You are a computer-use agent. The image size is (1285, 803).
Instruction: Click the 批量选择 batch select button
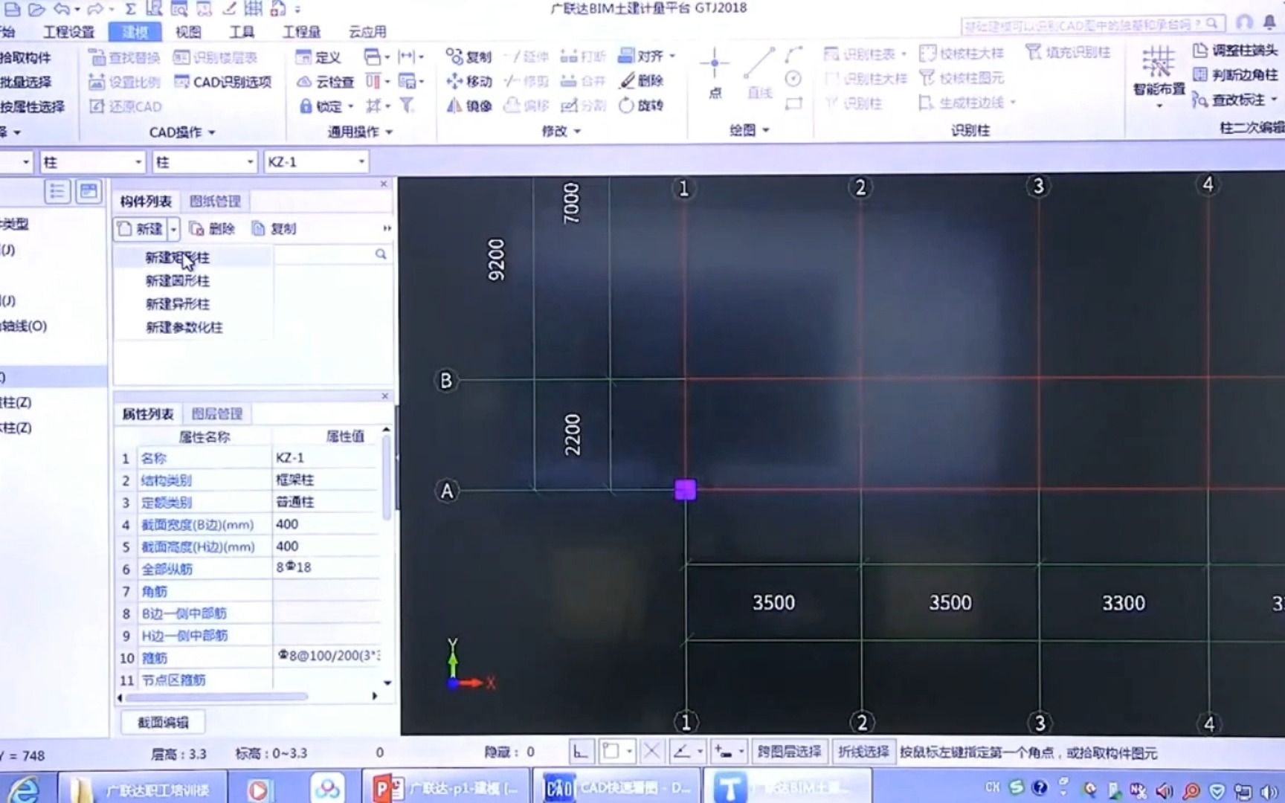tap(25, 82)
